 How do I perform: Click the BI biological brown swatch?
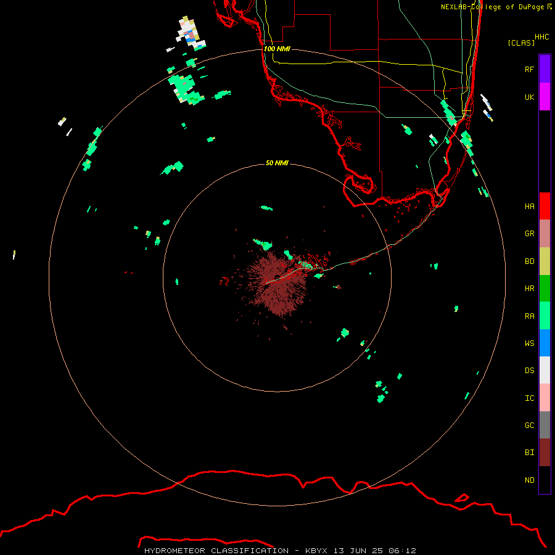(x=545, y=453)
